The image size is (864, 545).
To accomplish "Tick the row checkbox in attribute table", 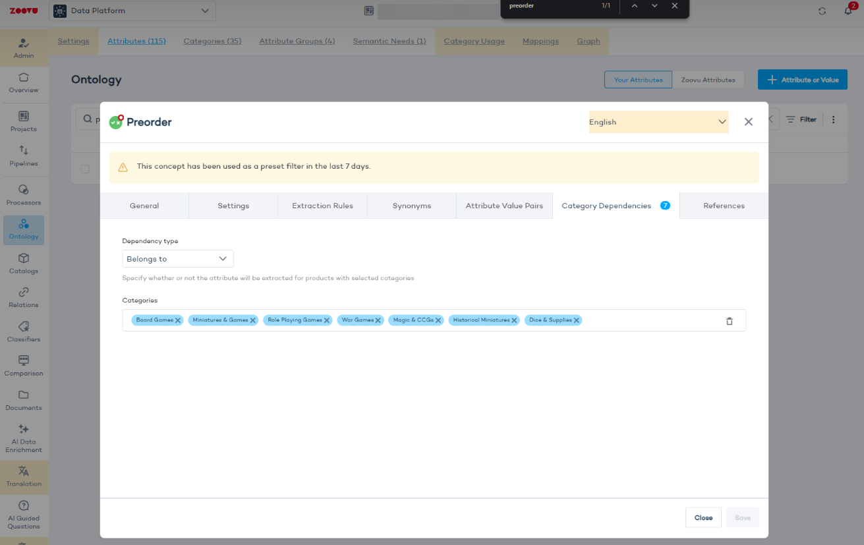I will coord(85,169).
